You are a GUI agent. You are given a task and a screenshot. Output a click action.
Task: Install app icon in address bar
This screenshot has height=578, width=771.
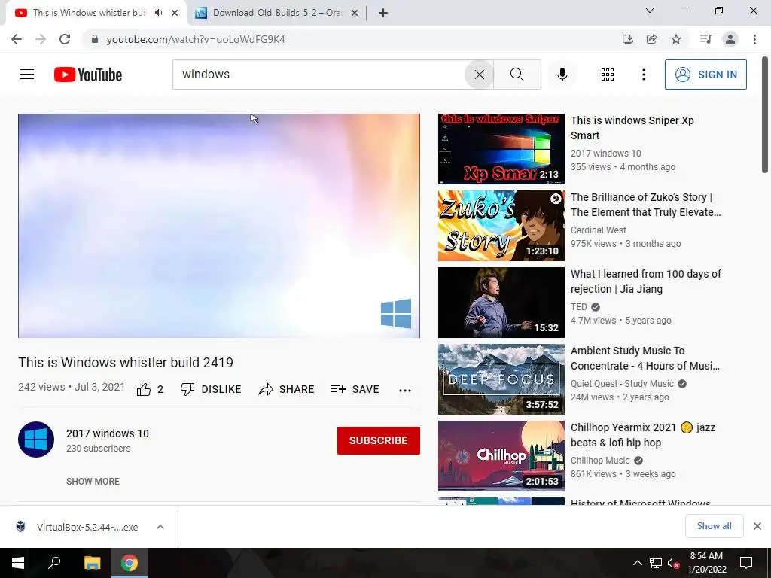tap(627, 39)
